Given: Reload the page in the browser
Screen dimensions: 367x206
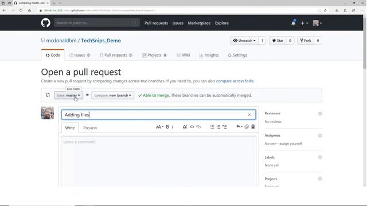Looking at the screenshot, I should [21, 10].
